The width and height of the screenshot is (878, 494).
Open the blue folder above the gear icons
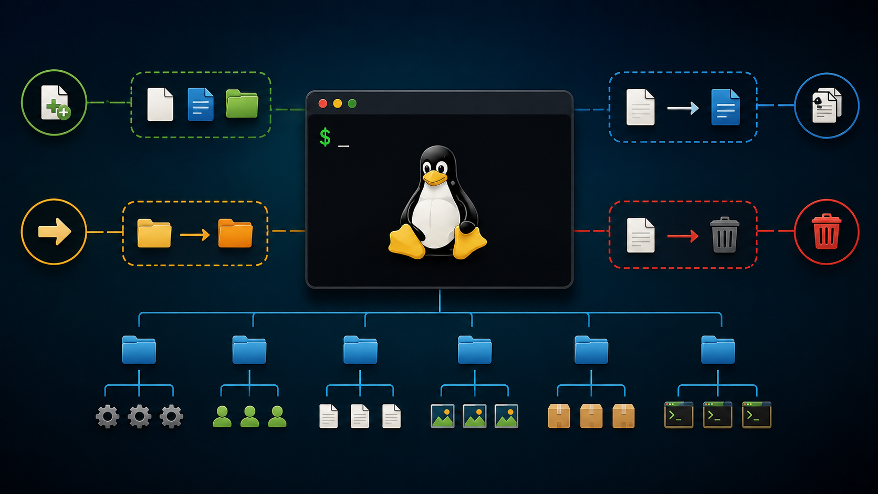click(x=139, y=350)
